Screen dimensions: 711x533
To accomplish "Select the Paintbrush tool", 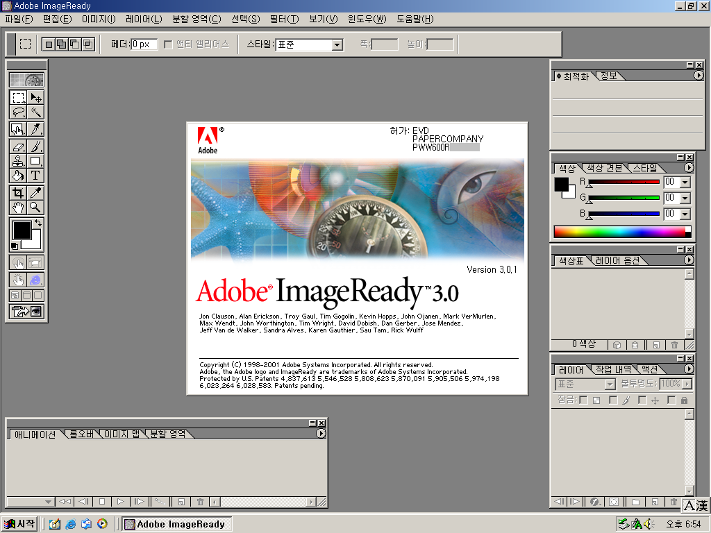I will pos(35,146).
